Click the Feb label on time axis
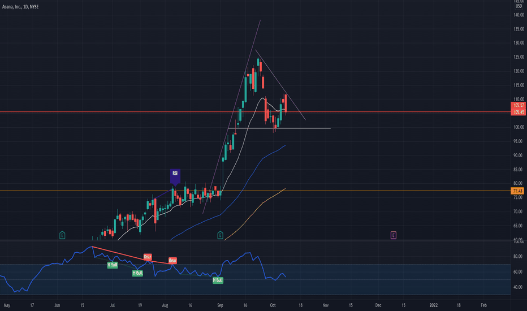527x311 pixels. (483, 305)
